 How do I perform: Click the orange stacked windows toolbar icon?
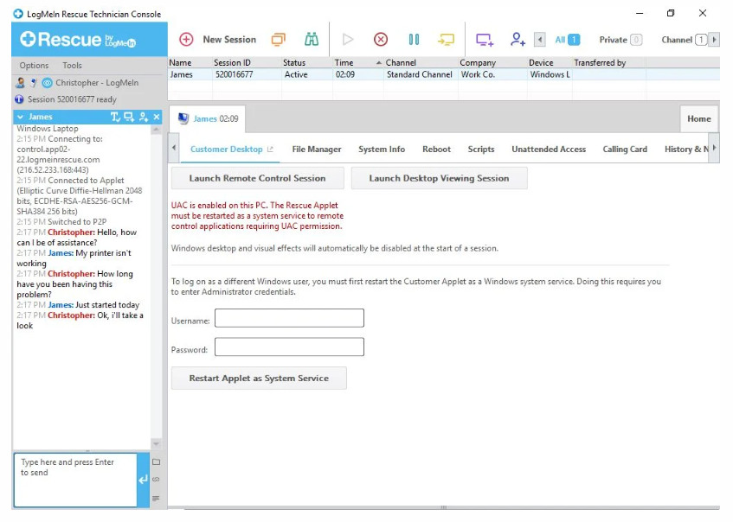pyautogui.click(x=278, y=40)
